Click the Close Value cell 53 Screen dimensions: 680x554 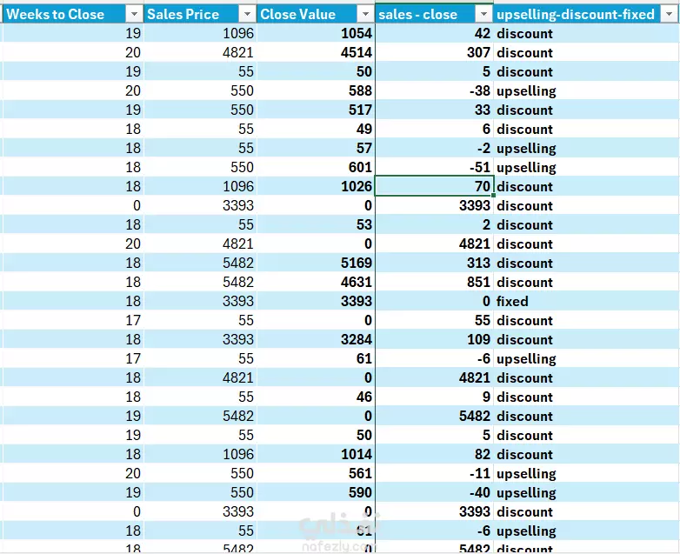pos(316,224)
